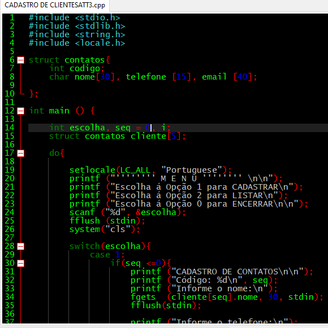Click line number 24 in the gutter
The height and width of the screenshot is (328, 328).
(x=10, y=212)
